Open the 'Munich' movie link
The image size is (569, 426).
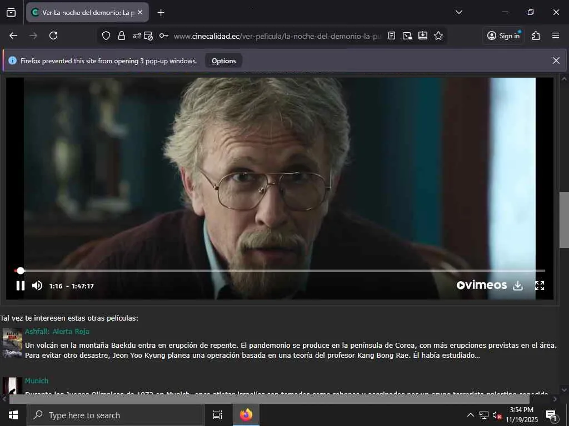point(37,381)
